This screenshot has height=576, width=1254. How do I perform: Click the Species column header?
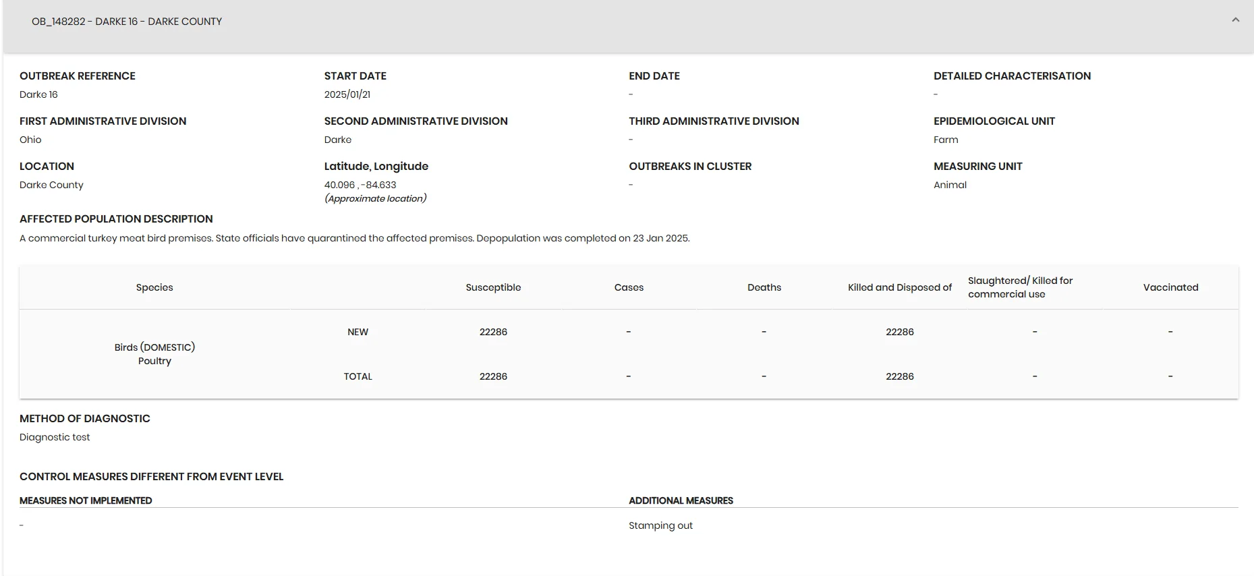point(154,287)
